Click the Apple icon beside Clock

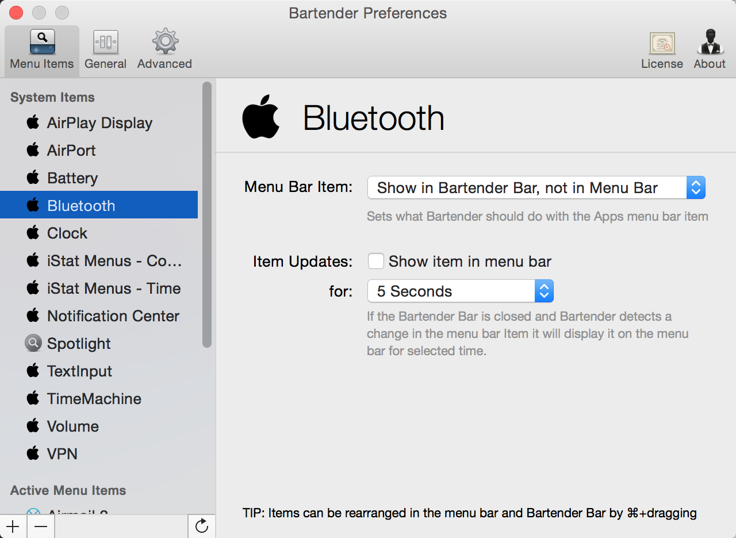point(33,232)
